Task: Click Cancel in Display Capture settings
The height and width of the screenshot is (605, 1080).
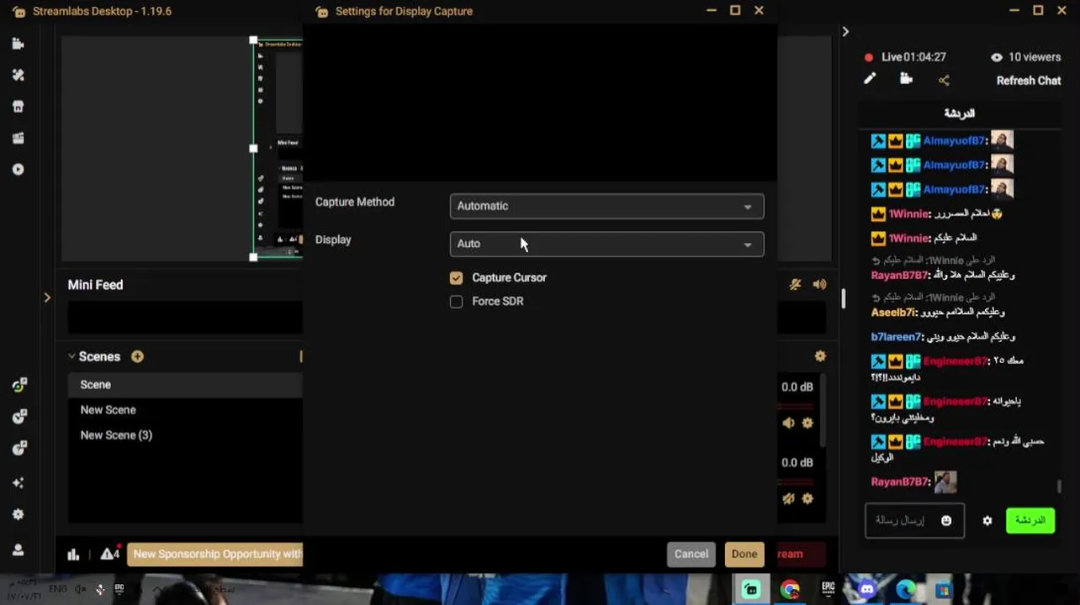Action: click(691, 554)
